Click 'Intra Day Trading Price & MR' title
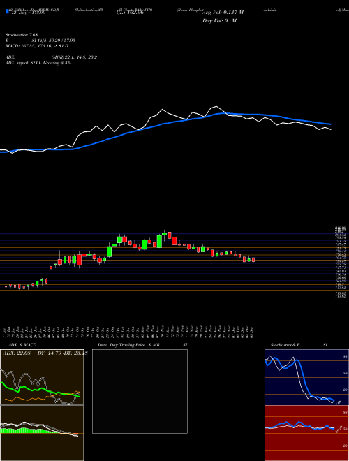This screenshot has height=461, width=349. (129, 345)
